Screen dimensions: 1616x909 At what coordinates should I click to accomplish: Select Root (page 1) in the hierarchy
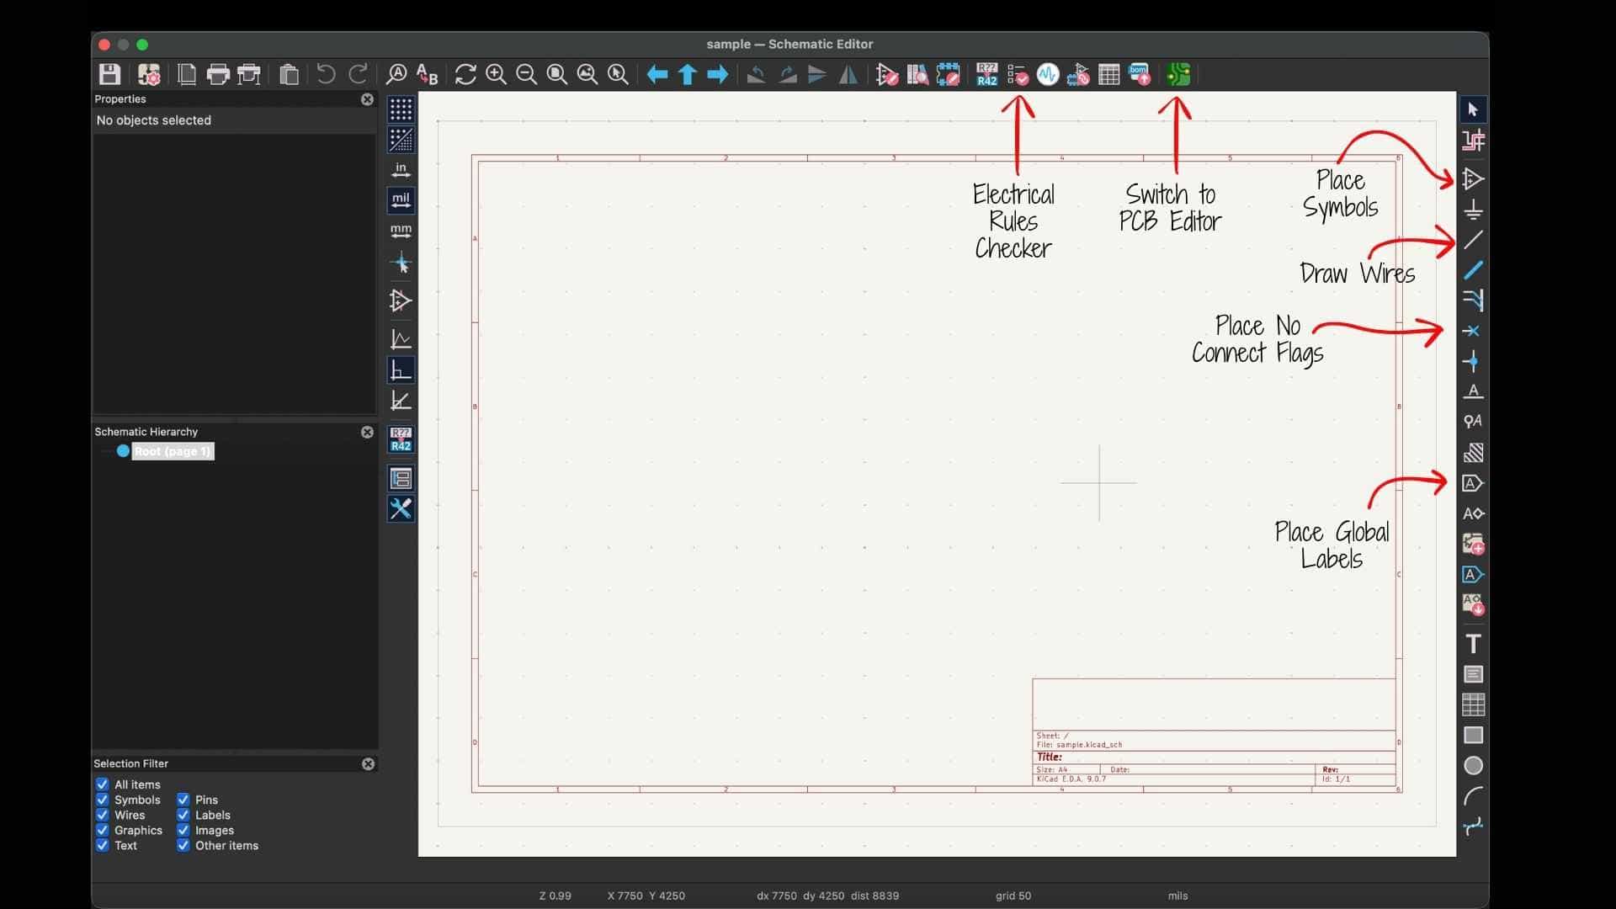172,451
